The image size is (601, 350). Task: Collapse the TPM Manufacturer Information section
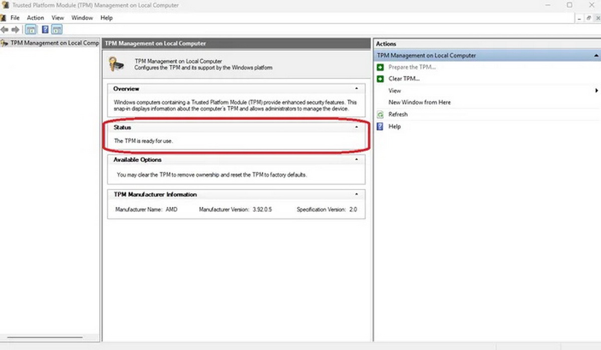[356, 194]
